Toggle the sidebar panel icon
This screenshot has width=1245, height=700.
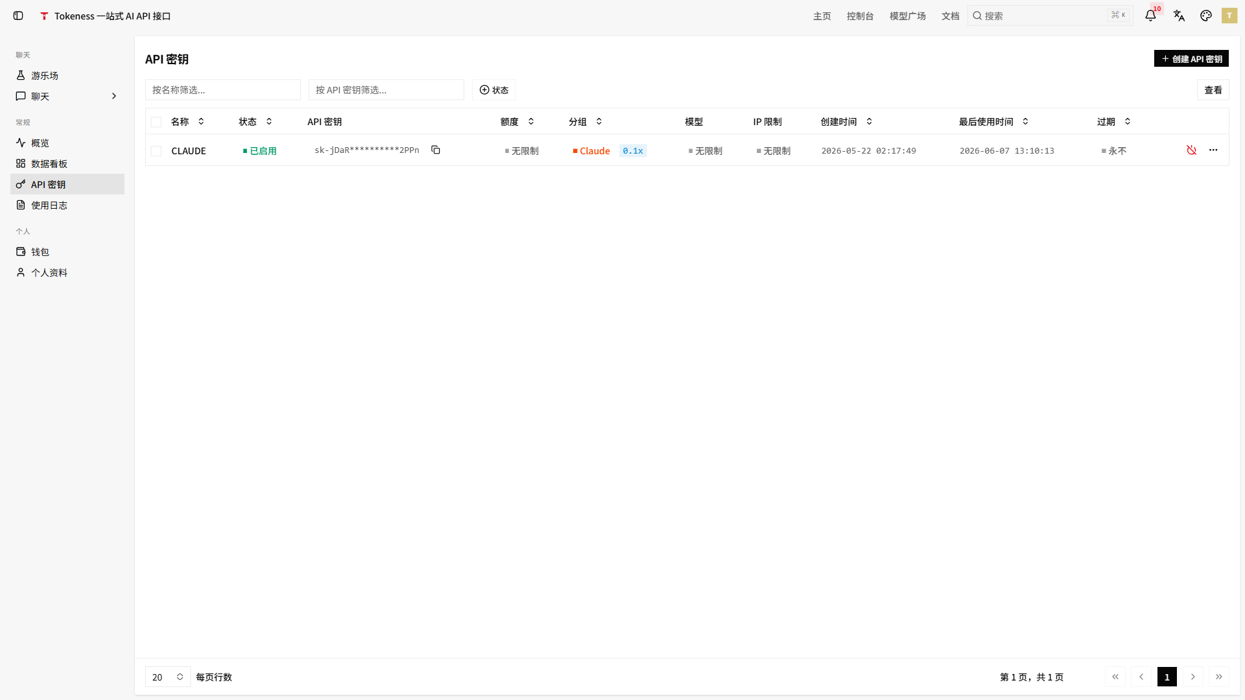point(18,16)
